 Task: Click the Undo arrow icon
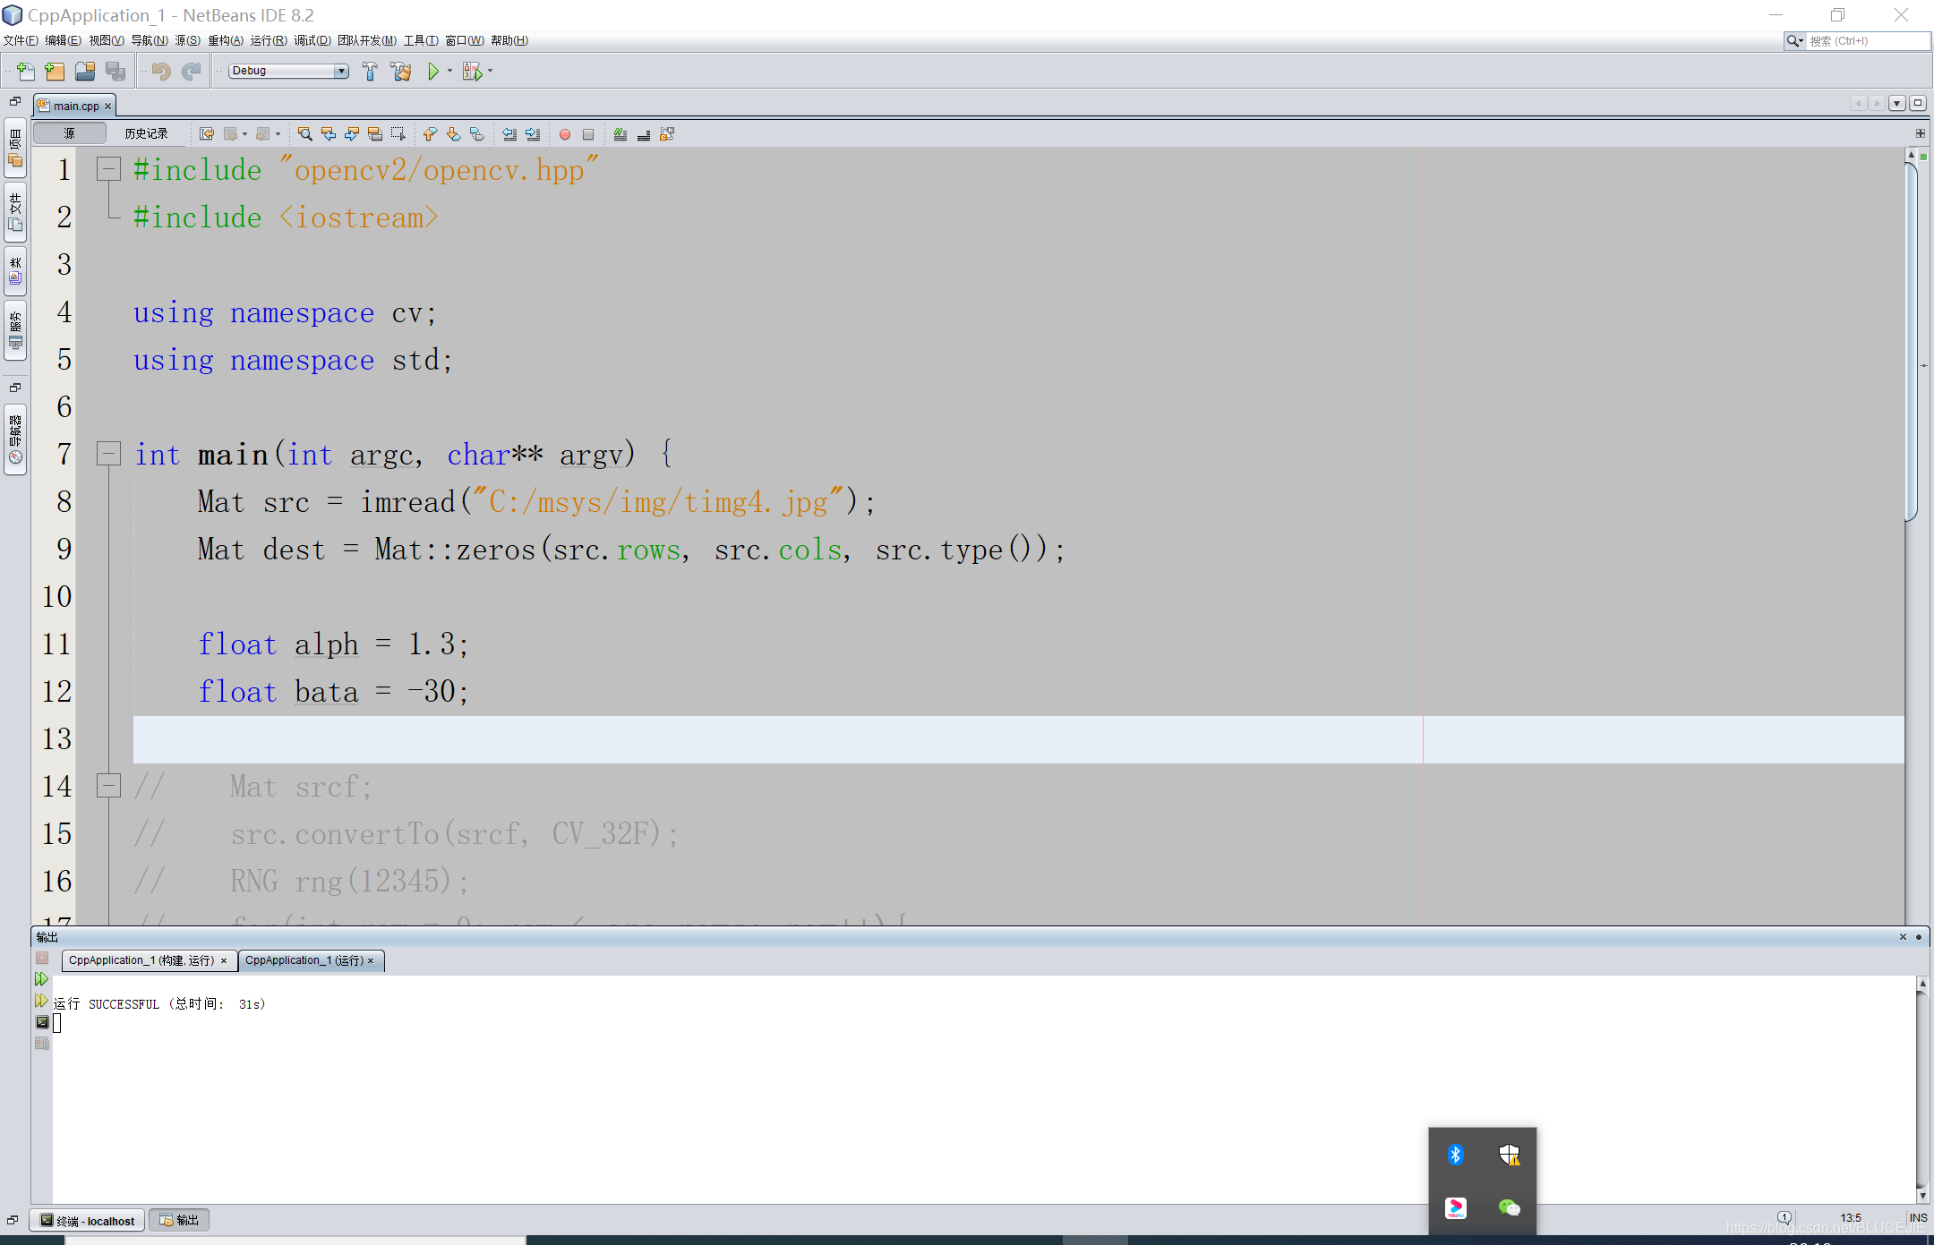161,71
